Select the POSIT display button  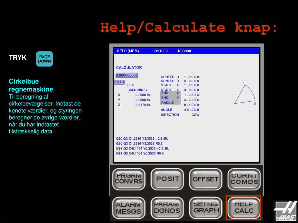click(x=167, y=179)
